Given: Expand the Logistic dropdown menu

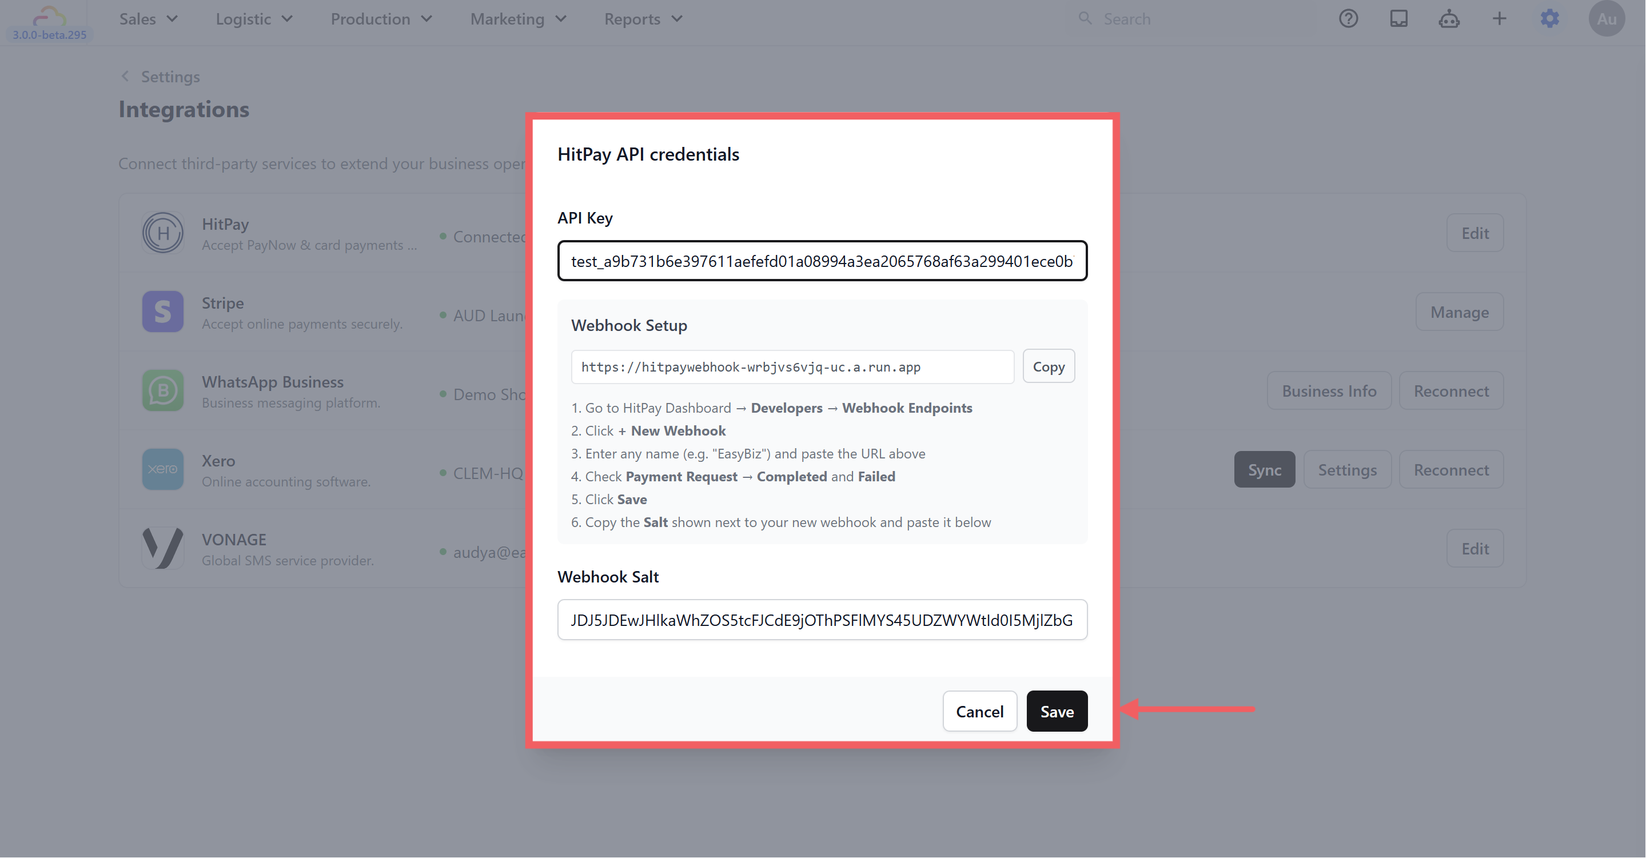Looking at the screenshot, I should (254, 19).
